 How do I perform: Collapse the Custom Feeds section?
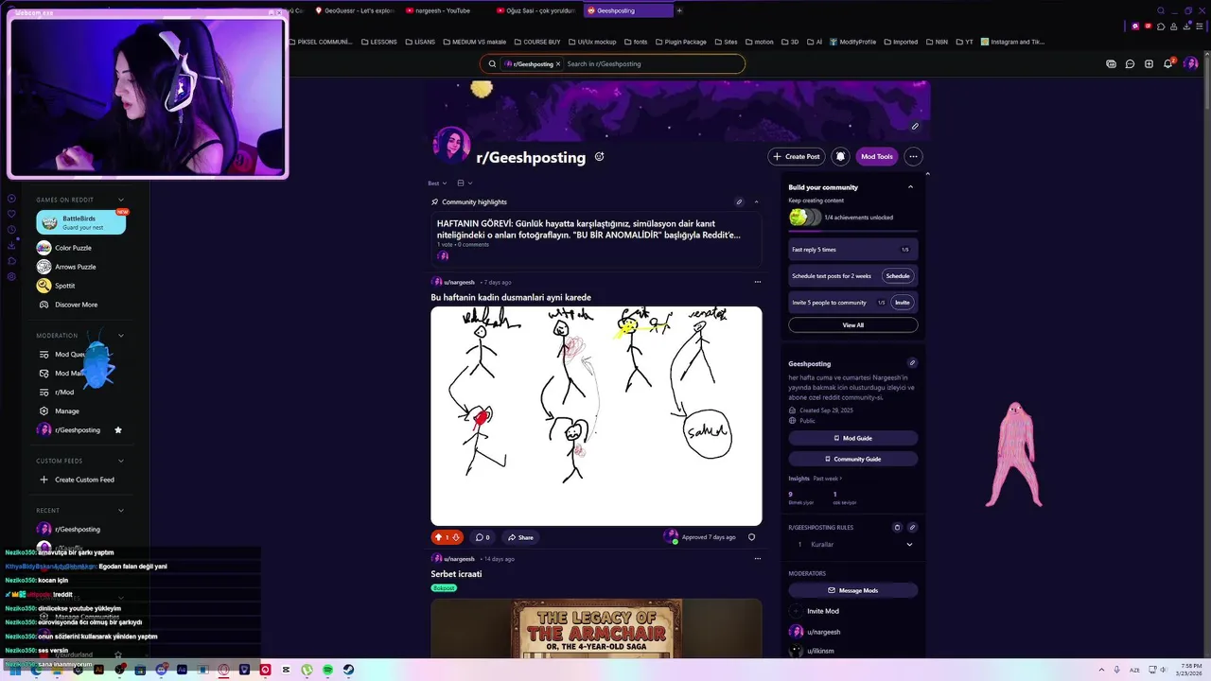click(121, 461)
